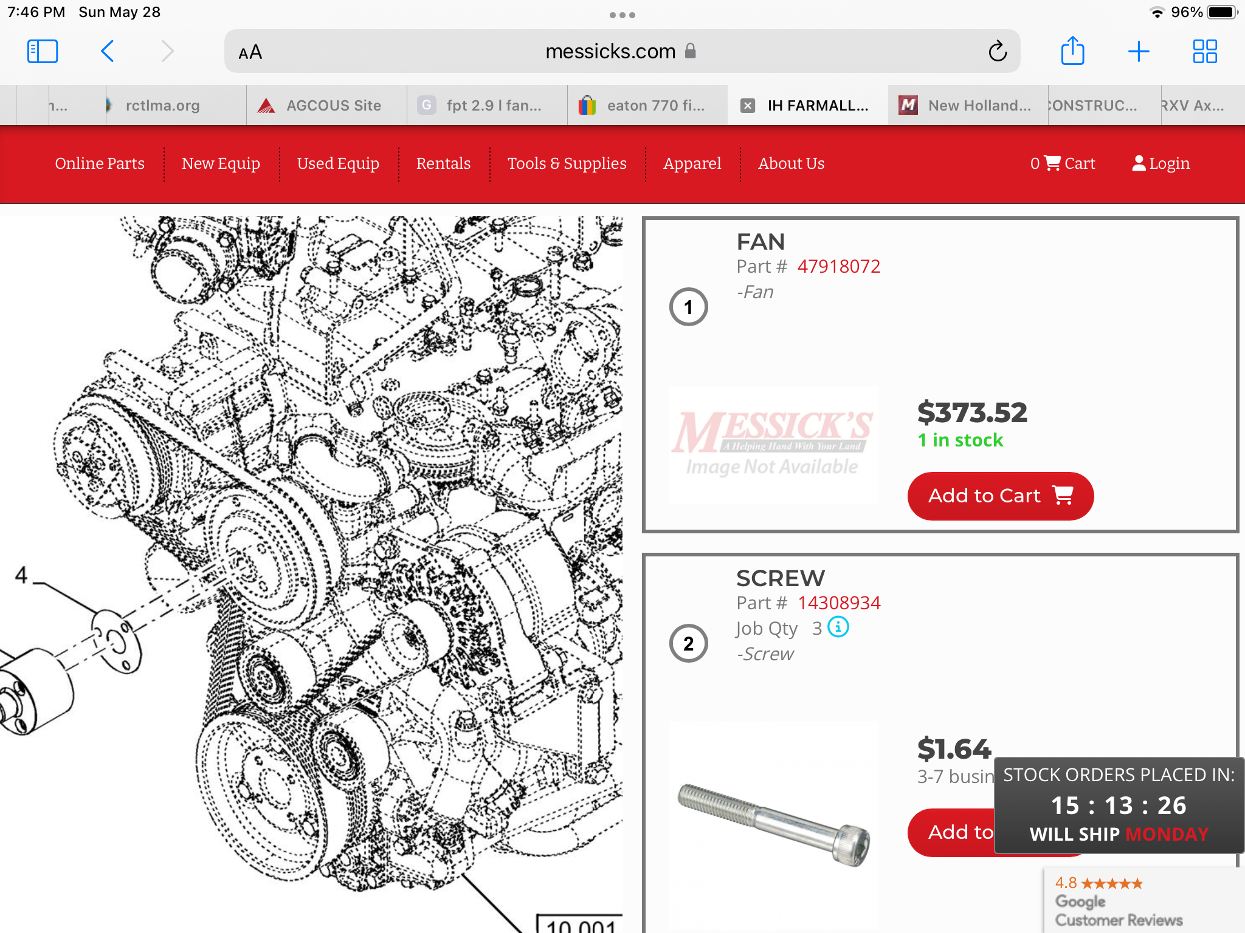Click the fan Image Not Available placeholder
The width and height of the screenshot is (1245, 933).
click(774, 445)
